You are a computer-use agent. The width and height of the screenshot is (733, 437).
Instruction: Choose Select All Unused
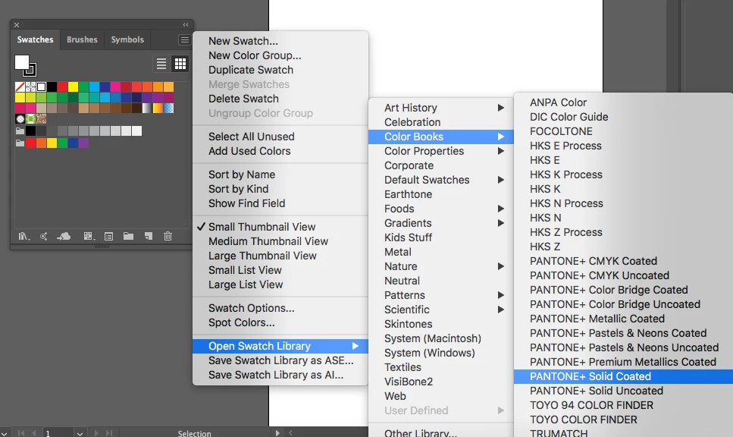coord(281,137)
